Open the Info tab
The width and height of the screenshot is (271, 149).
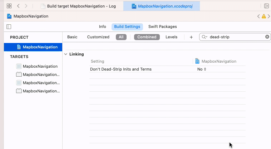(x=103, y=27)
